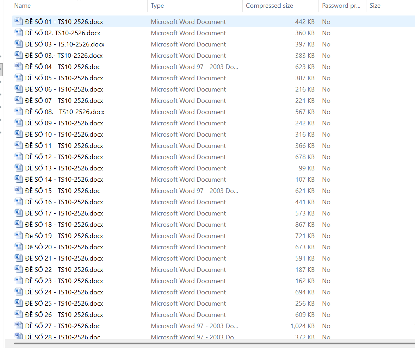Select the file name ĐỀ SỐ 10 - TS10-2526.docx

pyautogui.click(x=64, y=135)
